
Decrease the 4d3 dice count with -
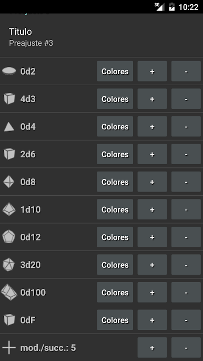tap(186, 99)
